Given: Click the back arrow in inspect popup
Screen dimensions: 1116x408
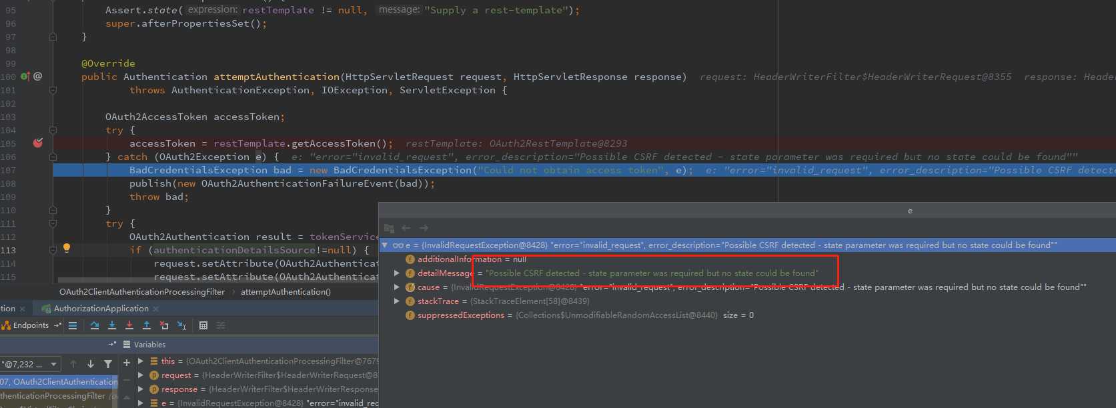Looking at the screenshot, I should tap(406, 228).
